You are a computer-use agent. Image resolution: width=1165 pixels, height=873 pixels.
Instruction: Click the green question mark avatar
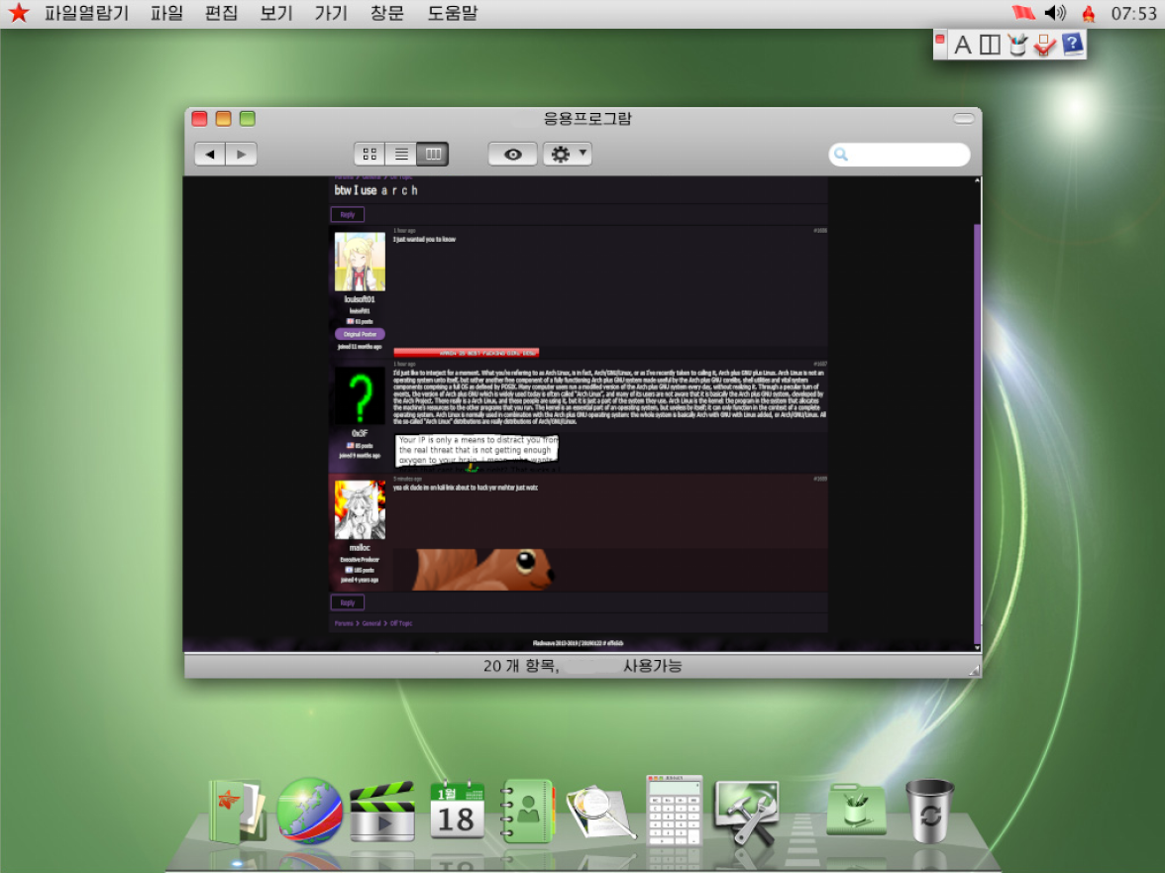coord(360,395)
